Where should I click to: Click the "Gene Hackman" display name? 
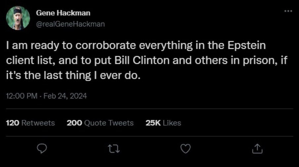(63, 13)
